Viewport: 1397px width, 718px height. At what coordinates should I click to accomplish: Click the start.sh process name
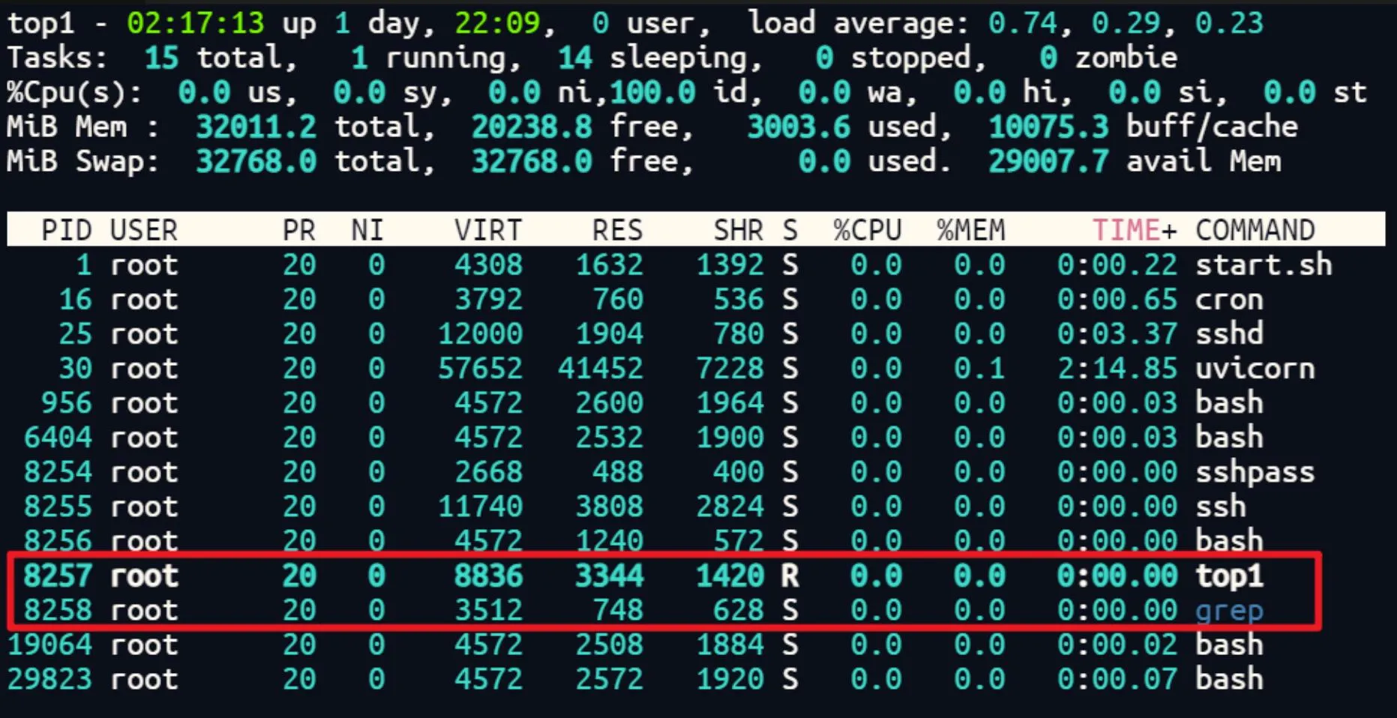[x=1263, y=265]
